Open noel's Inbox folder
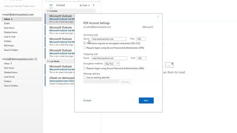Screen dimensions: 237x133 click(x=21, y=19)
